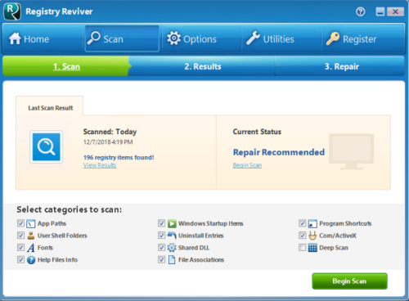This screenshot has height=301, width=409.
Task: Toggle the Uninstall Entries checkbox
Action: (161, 236)
